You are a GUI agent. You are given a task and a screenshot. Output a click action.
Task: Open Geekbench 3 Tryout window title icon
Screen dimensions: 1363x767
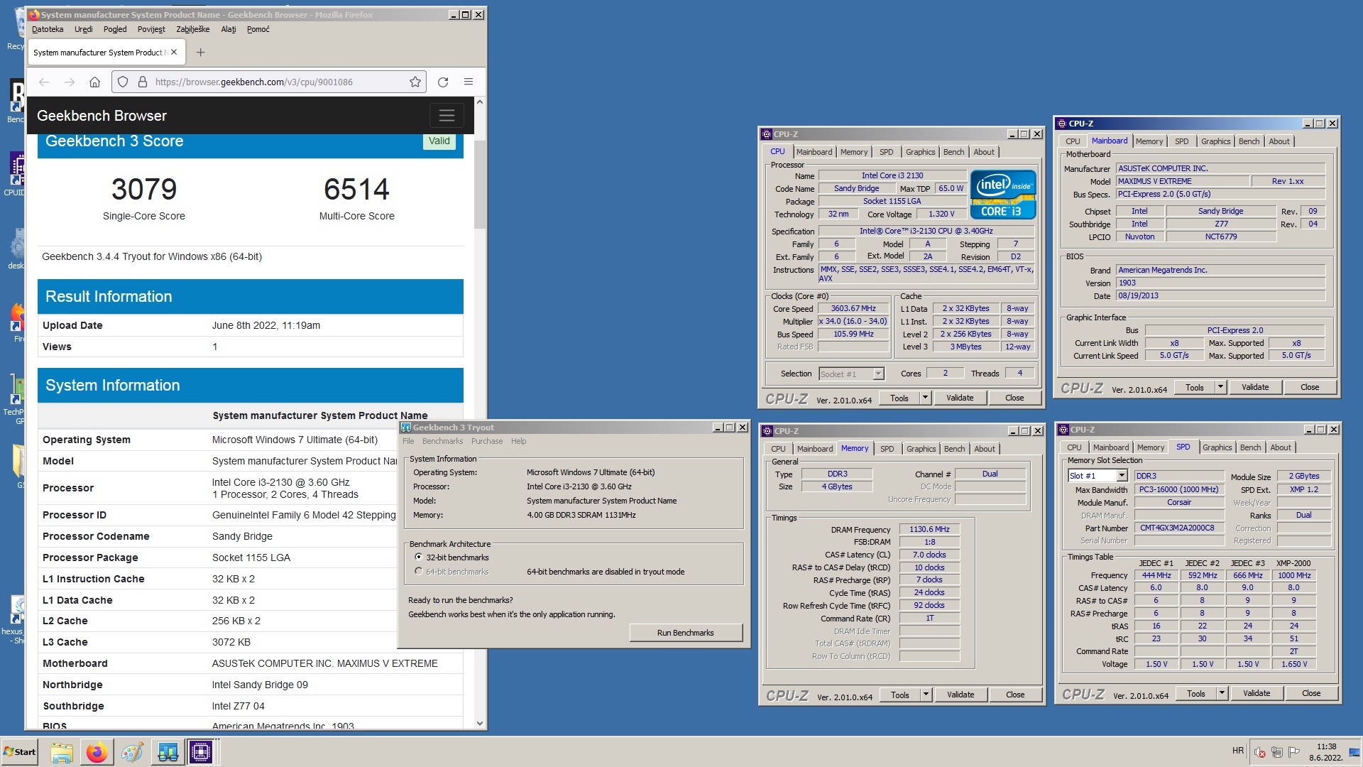pyautogui.click(x=406, y=428)
